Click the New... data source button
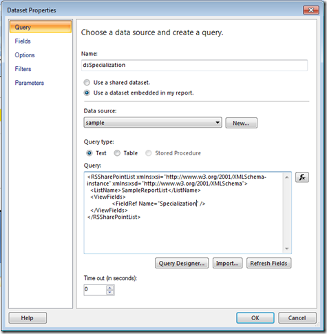Viewport: 327px width, 334px height. tap(242, 123)
